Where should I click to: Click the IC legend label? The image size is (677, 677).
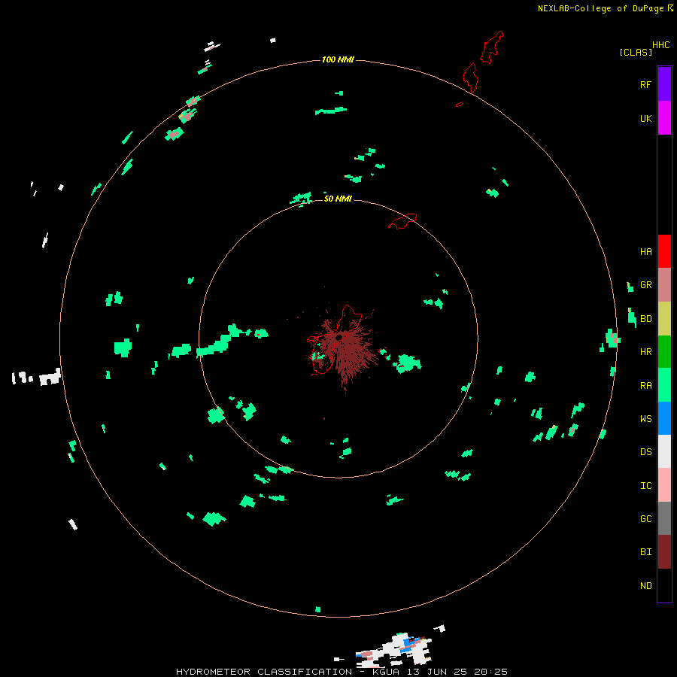(x=645, y=486)
